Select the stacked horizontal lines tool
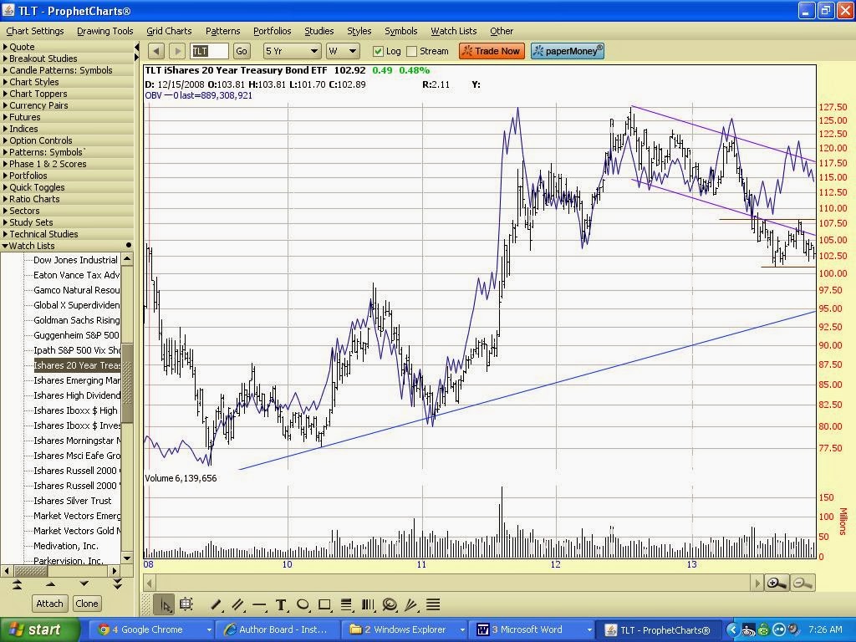This screenshot has height=642, width=856. click(433, 604)
